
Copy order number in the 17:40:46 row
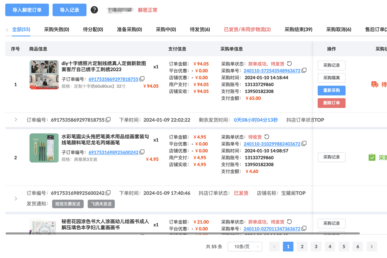point(108,193)
